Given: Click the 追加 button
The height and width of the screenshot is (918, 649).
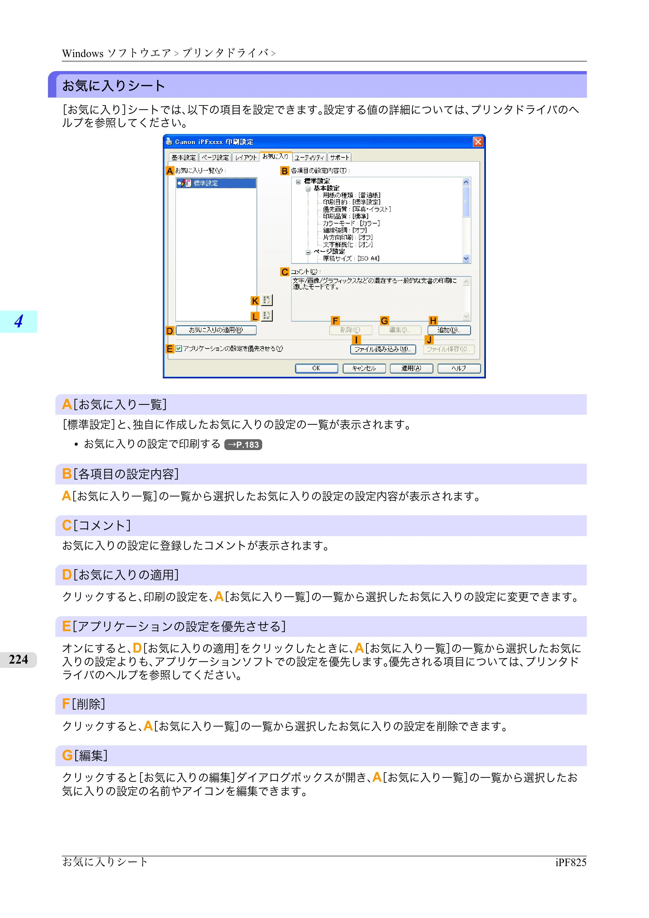Looking at the screenshot, I should (449, 330).
